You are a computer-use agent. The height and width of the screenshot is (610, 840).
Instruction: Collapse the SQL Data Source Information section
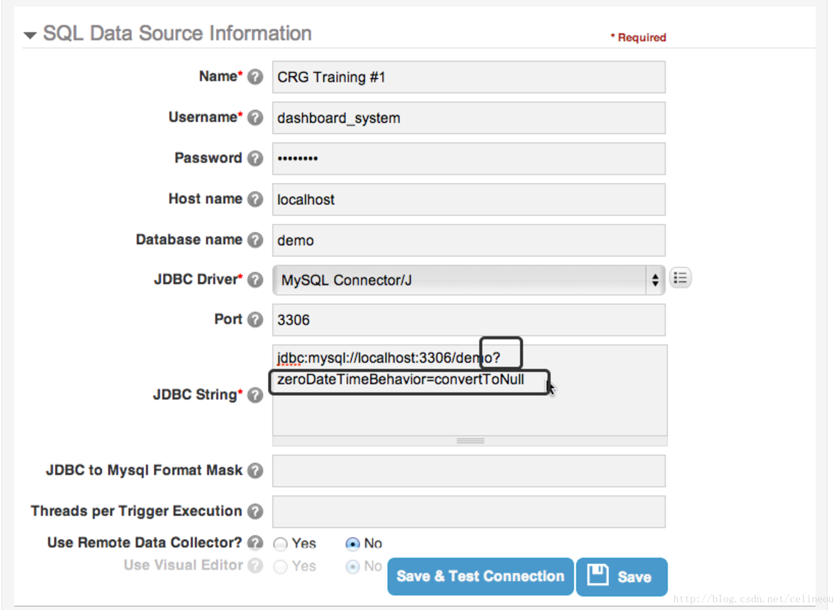30,35
